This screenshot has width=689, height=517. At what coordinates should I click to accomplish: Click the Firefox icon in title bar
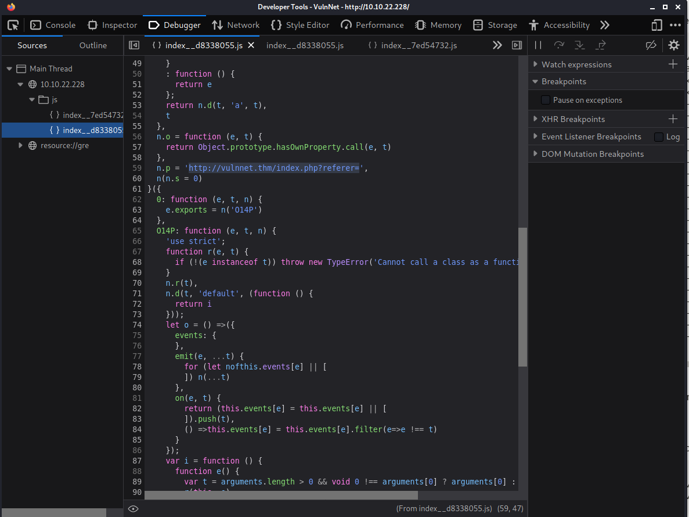10,6
